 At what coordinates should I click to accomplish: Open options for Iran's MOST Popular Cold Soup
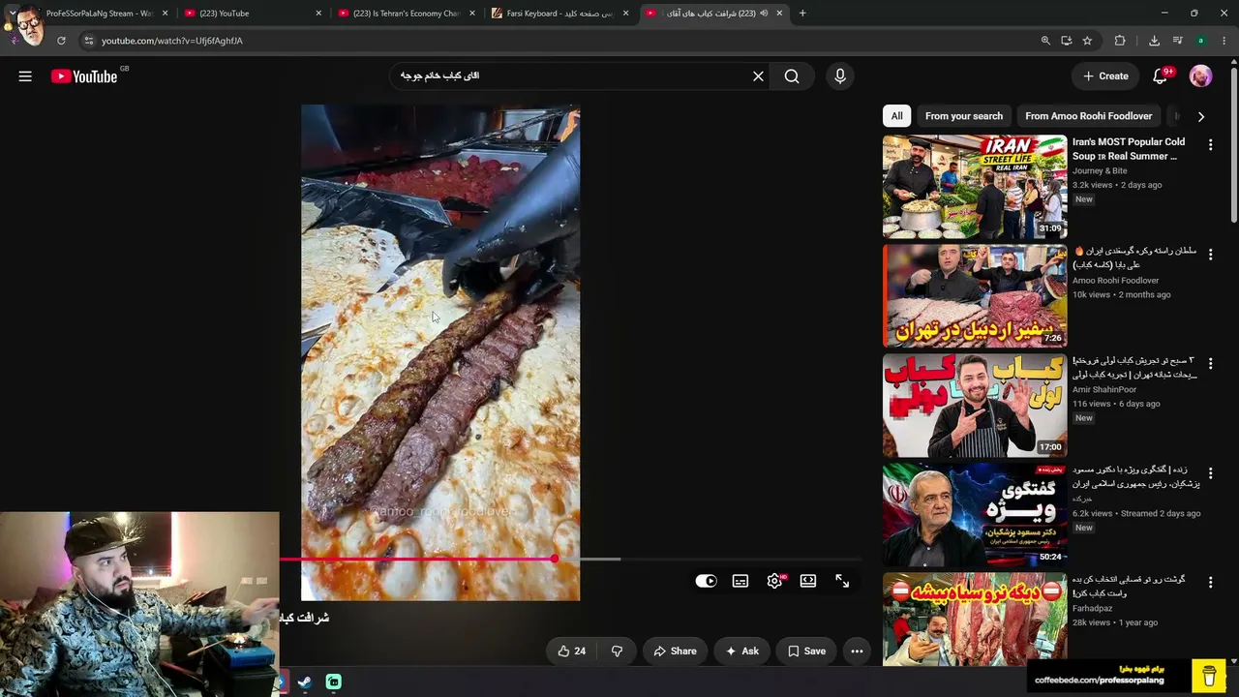tap(1210, 145)
